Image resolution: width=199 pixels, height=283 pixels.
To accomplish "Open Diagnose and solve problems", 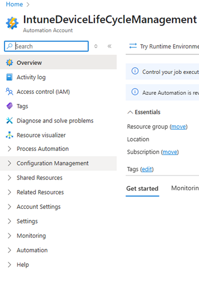I will coord(58,120).
